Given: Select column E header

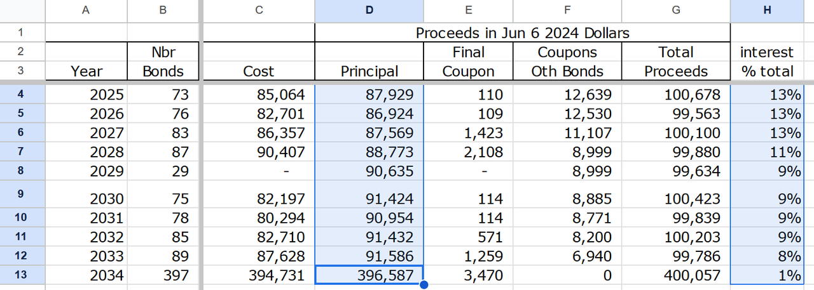Looking at the screenshot, I should (468, 10).
